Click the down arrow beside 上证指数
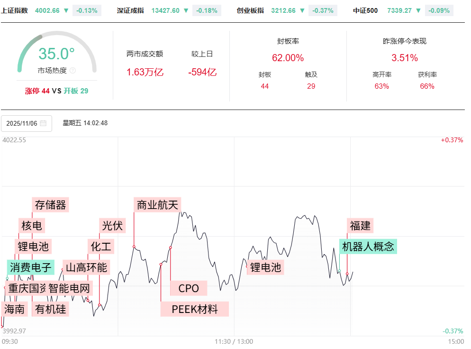Screen dimensions: 471x349 pyautogui.click(x=66, y=10)
